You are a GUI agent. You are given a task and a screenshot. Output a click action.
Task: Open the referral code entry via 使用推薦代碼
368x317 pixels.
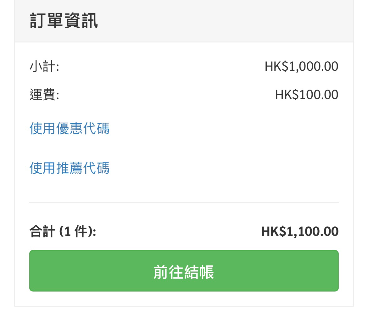[x=69, y=169]
